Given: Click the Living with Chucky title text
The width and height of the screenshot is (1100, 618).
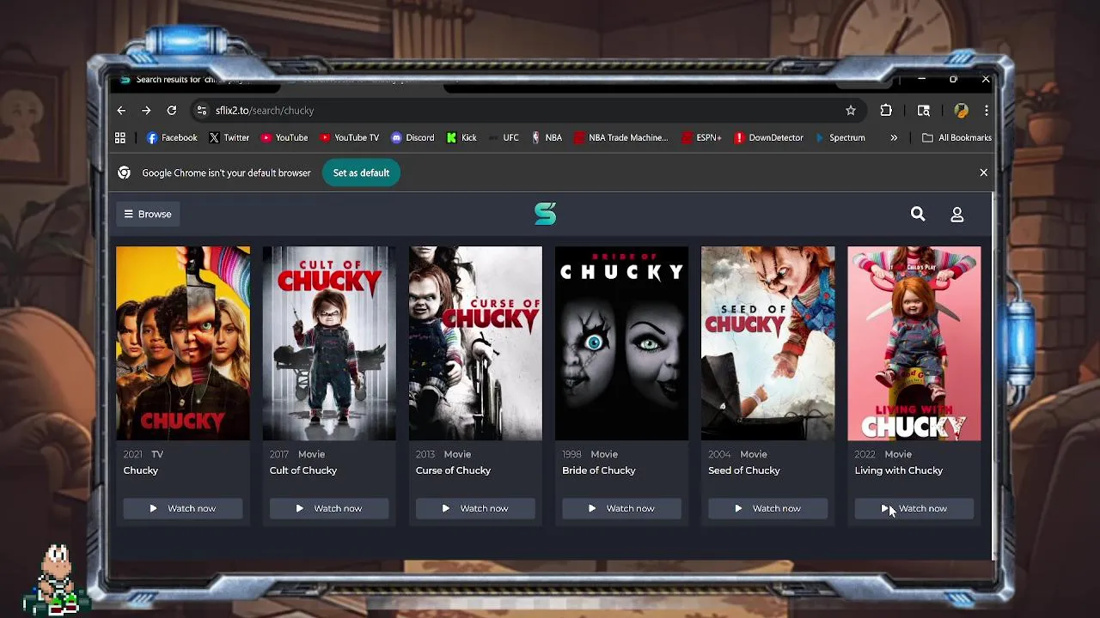Looking at the screenshot, I should click(x=899, y=470).
